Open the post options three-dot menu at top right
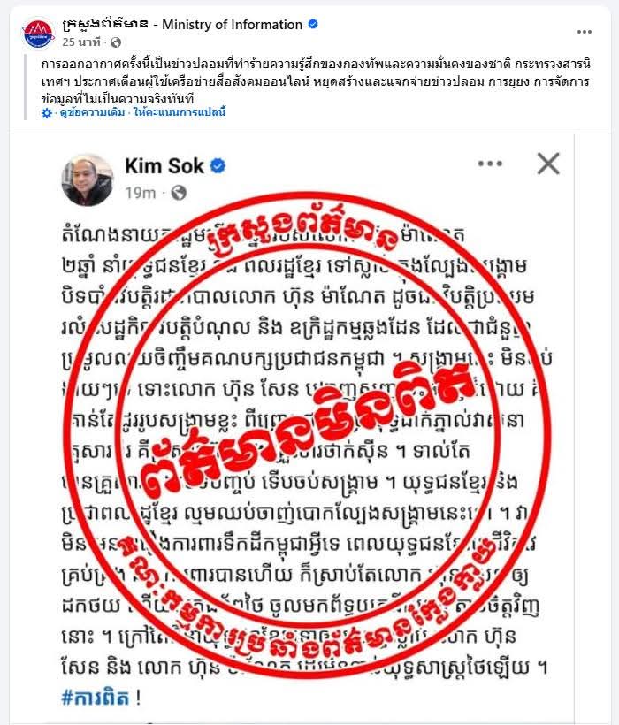619x725 pixels. click(x=585, y=32)
